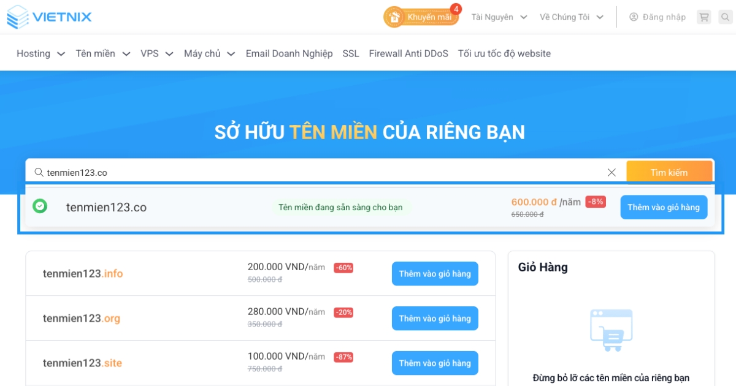Open the Tên miền dropdown menu
Image resolution: width=736 pixels, height=386 pixels.
[103, 54]
